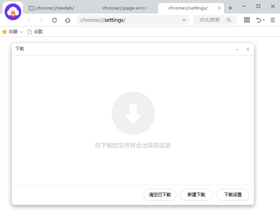
Task: Open 下载设置 download settings
Action: (233, 195)
